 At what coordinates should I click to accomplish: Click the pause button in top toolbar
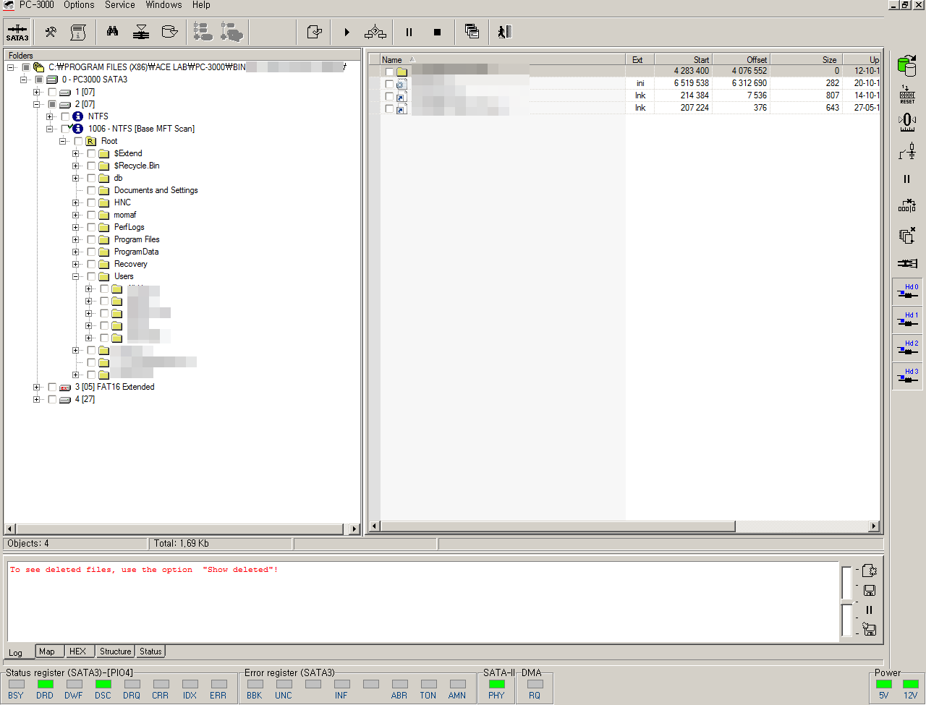coord(409,32)
